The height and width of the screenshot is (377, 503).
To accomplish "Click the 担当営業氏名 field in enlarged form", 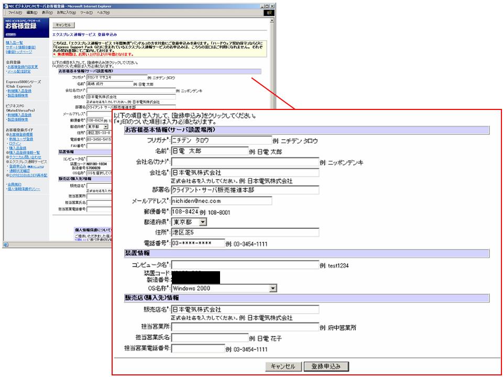I will click(210, 338).
